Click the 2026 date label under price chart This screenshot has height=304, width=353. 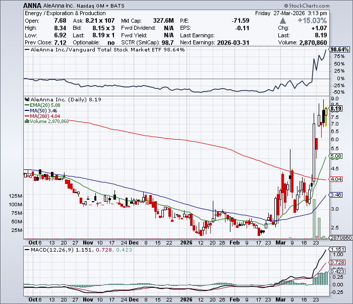coord(186,242)
